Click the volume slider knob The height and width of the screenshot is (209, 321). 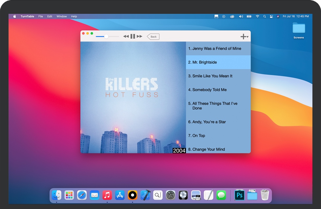106,37
